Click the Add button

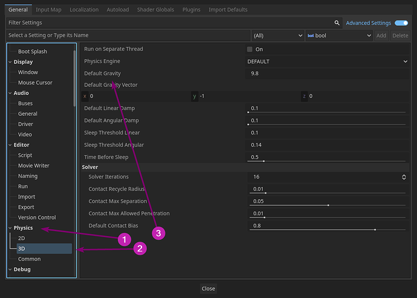tap(381, 36)
